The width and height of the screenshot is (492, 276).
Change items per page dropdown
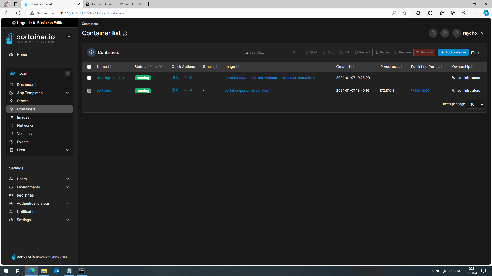(x=475, y=104)
